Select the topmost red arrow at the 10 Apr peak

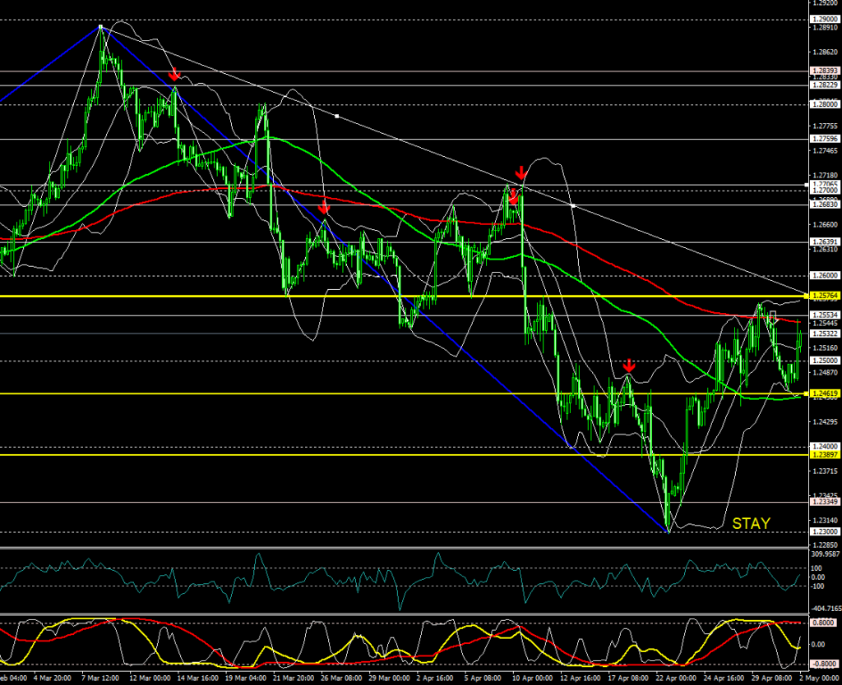pyautogui.click(x=520, y=172)
